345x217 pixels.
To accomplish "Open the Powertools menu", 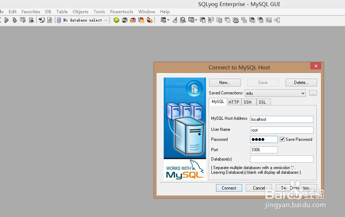I will [122, 12].
